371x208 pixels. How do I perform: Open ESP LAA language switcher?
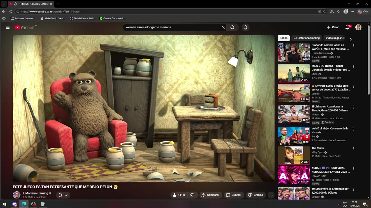pos(345,204)
